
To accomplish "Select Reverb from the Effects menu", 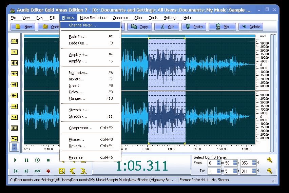I will pos(91,146).
